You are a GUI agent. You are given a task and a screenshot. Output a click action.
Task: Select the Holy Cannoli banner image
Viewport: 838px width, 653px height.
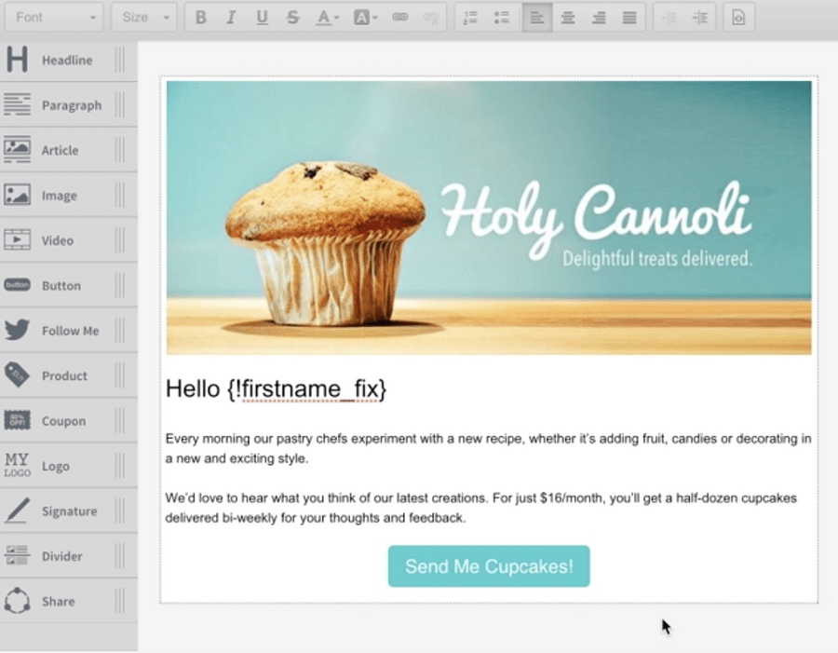(x=489, y=217)
